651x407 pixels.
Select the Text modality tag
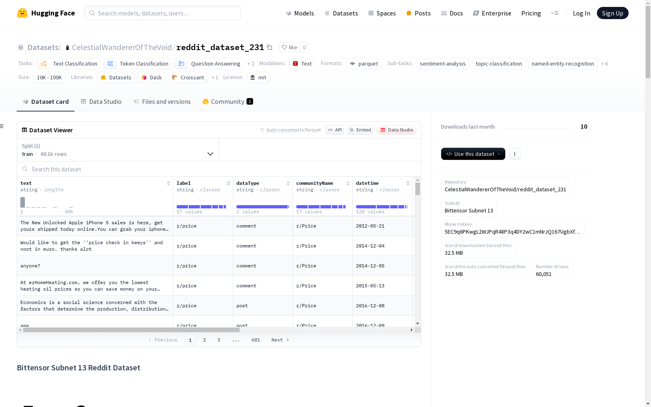(302, 63)
